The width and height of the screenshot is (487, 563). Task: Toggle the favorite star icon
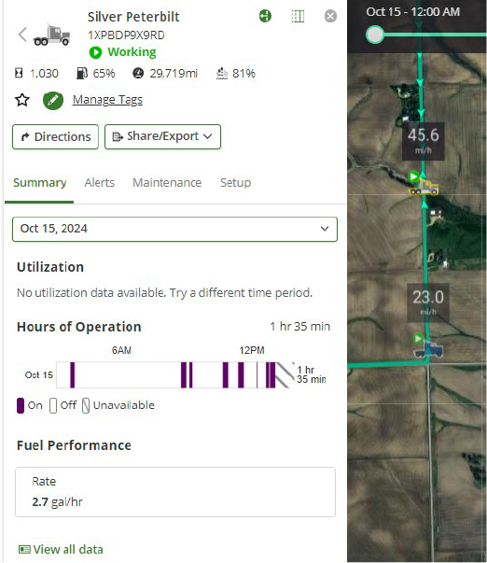pyautogui.click(x=22, y=100)
